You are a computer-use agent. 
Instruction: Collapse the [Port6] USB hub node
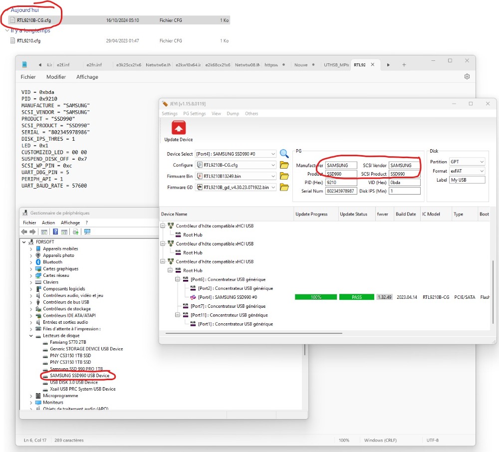tap(178, 279)
